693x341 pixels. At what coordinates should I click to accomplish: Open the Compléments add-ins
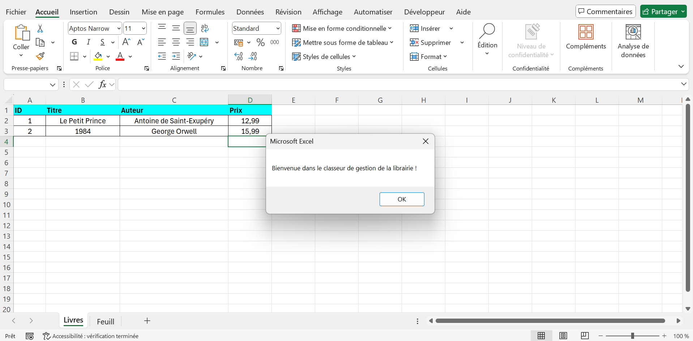586,37
